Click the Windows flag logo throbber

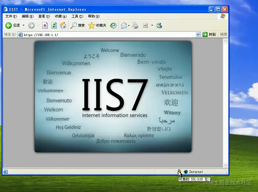pyautogui.click(x=223, y=16)
